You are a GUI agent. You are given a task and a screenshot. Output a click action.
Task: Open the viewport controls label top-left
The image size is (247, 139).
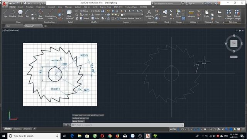click(x=10, y=31)
